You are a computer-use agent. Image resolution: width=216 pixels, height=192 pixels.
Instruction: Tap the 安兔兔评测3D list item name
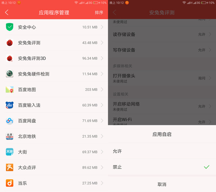pyautogui.click(x=32, y=58)
